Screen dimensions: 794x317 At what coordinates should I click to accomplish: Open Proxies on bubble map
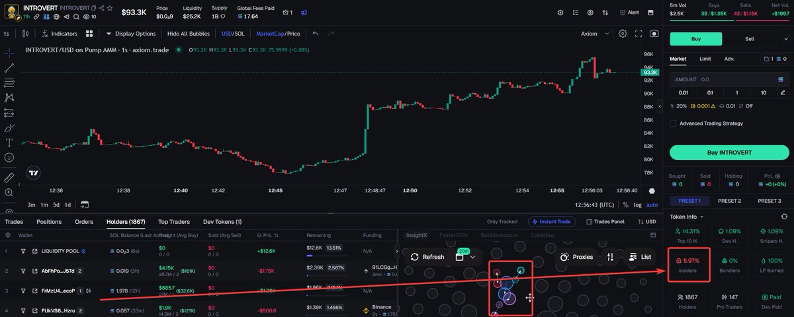click(x=576, y=257)
